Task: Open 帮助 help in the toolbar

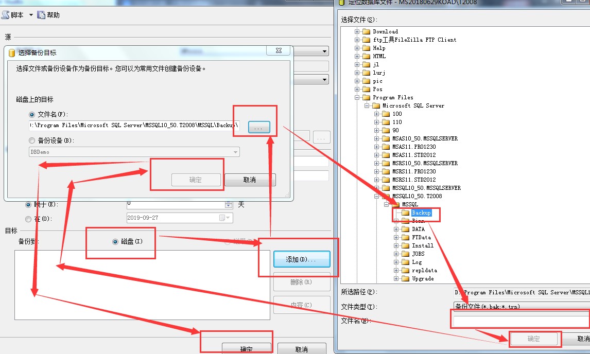Action: 48,15
